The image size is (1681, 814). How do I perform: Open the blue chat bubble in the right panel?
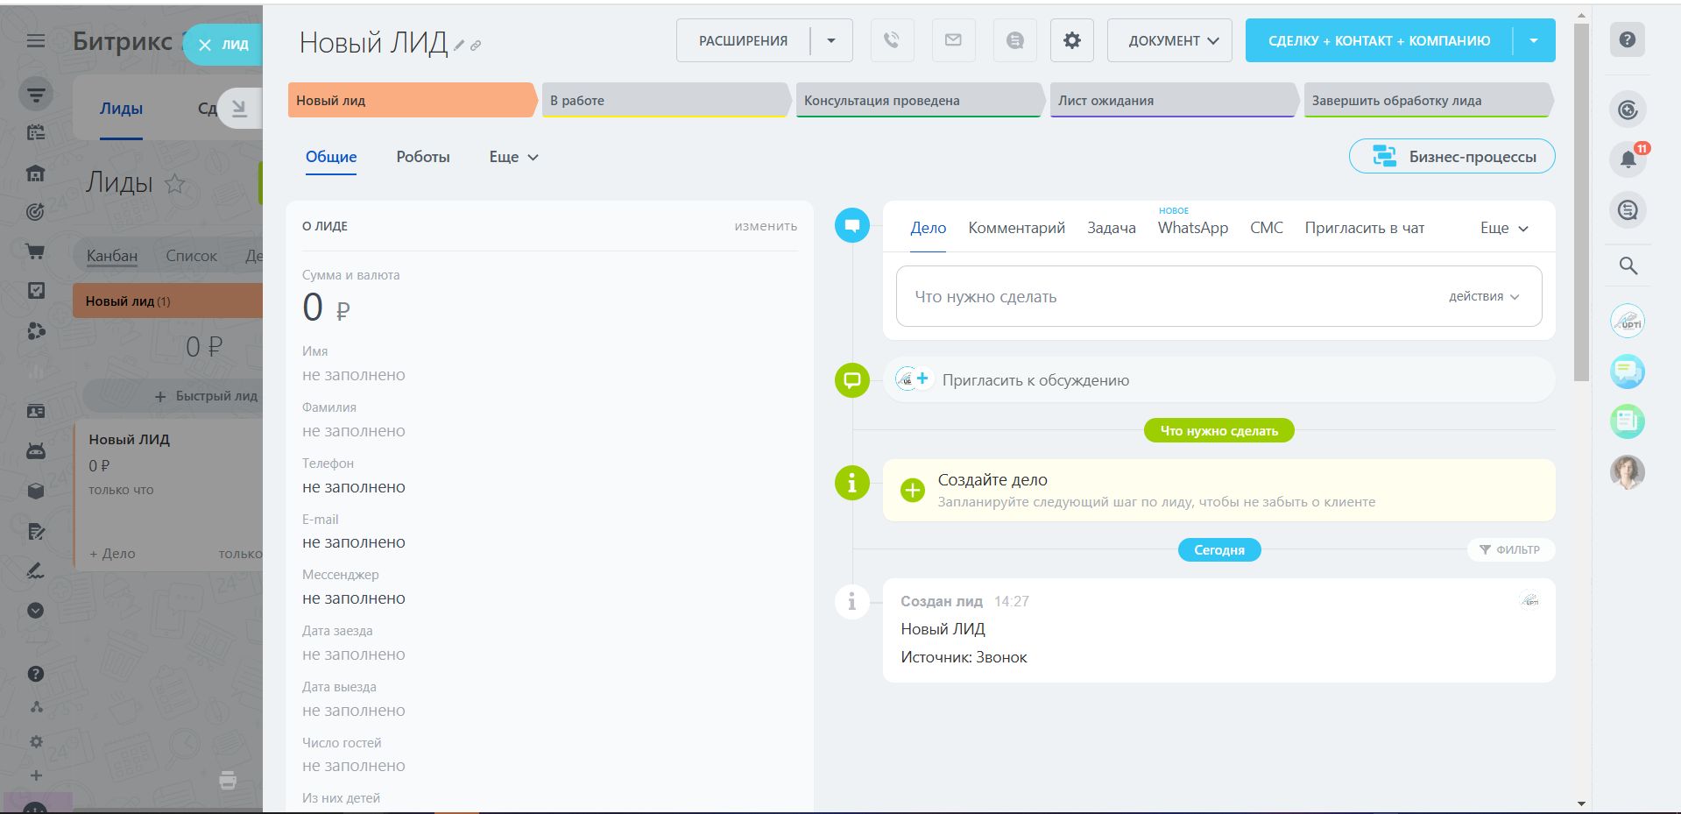point(1628,372)
